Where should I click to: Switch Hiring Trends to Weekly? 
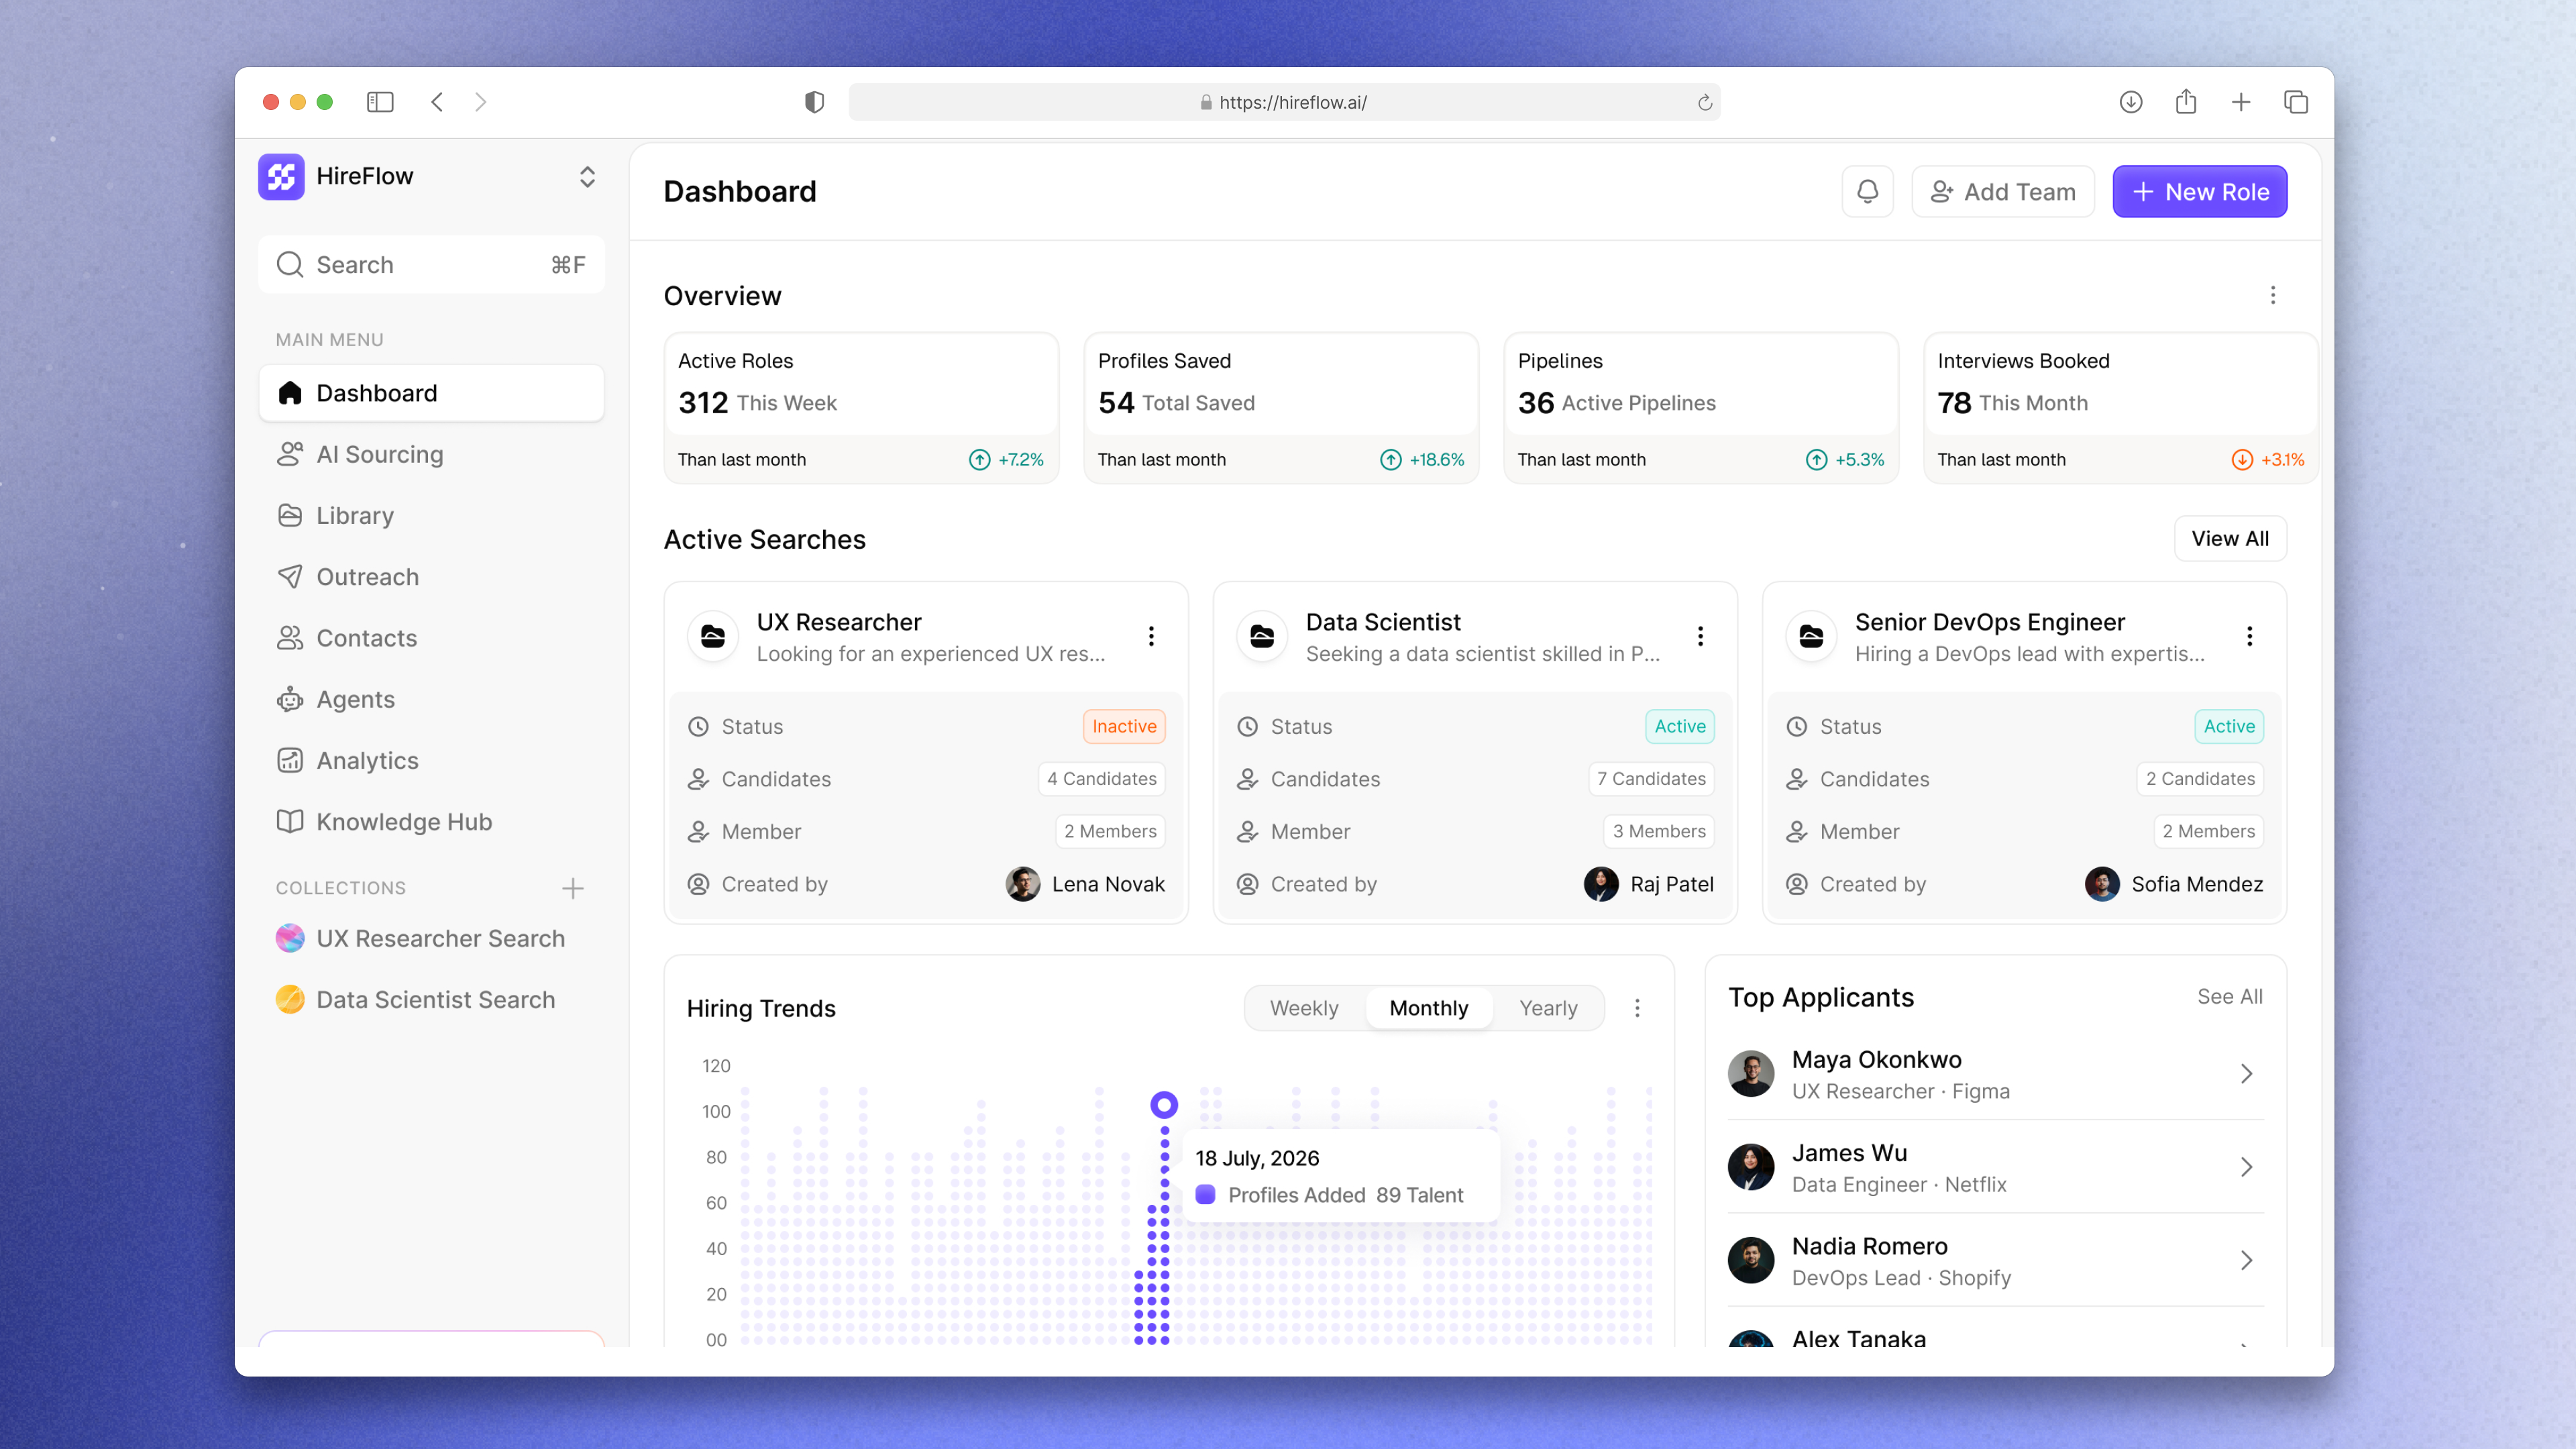tap(1304, 1008)
